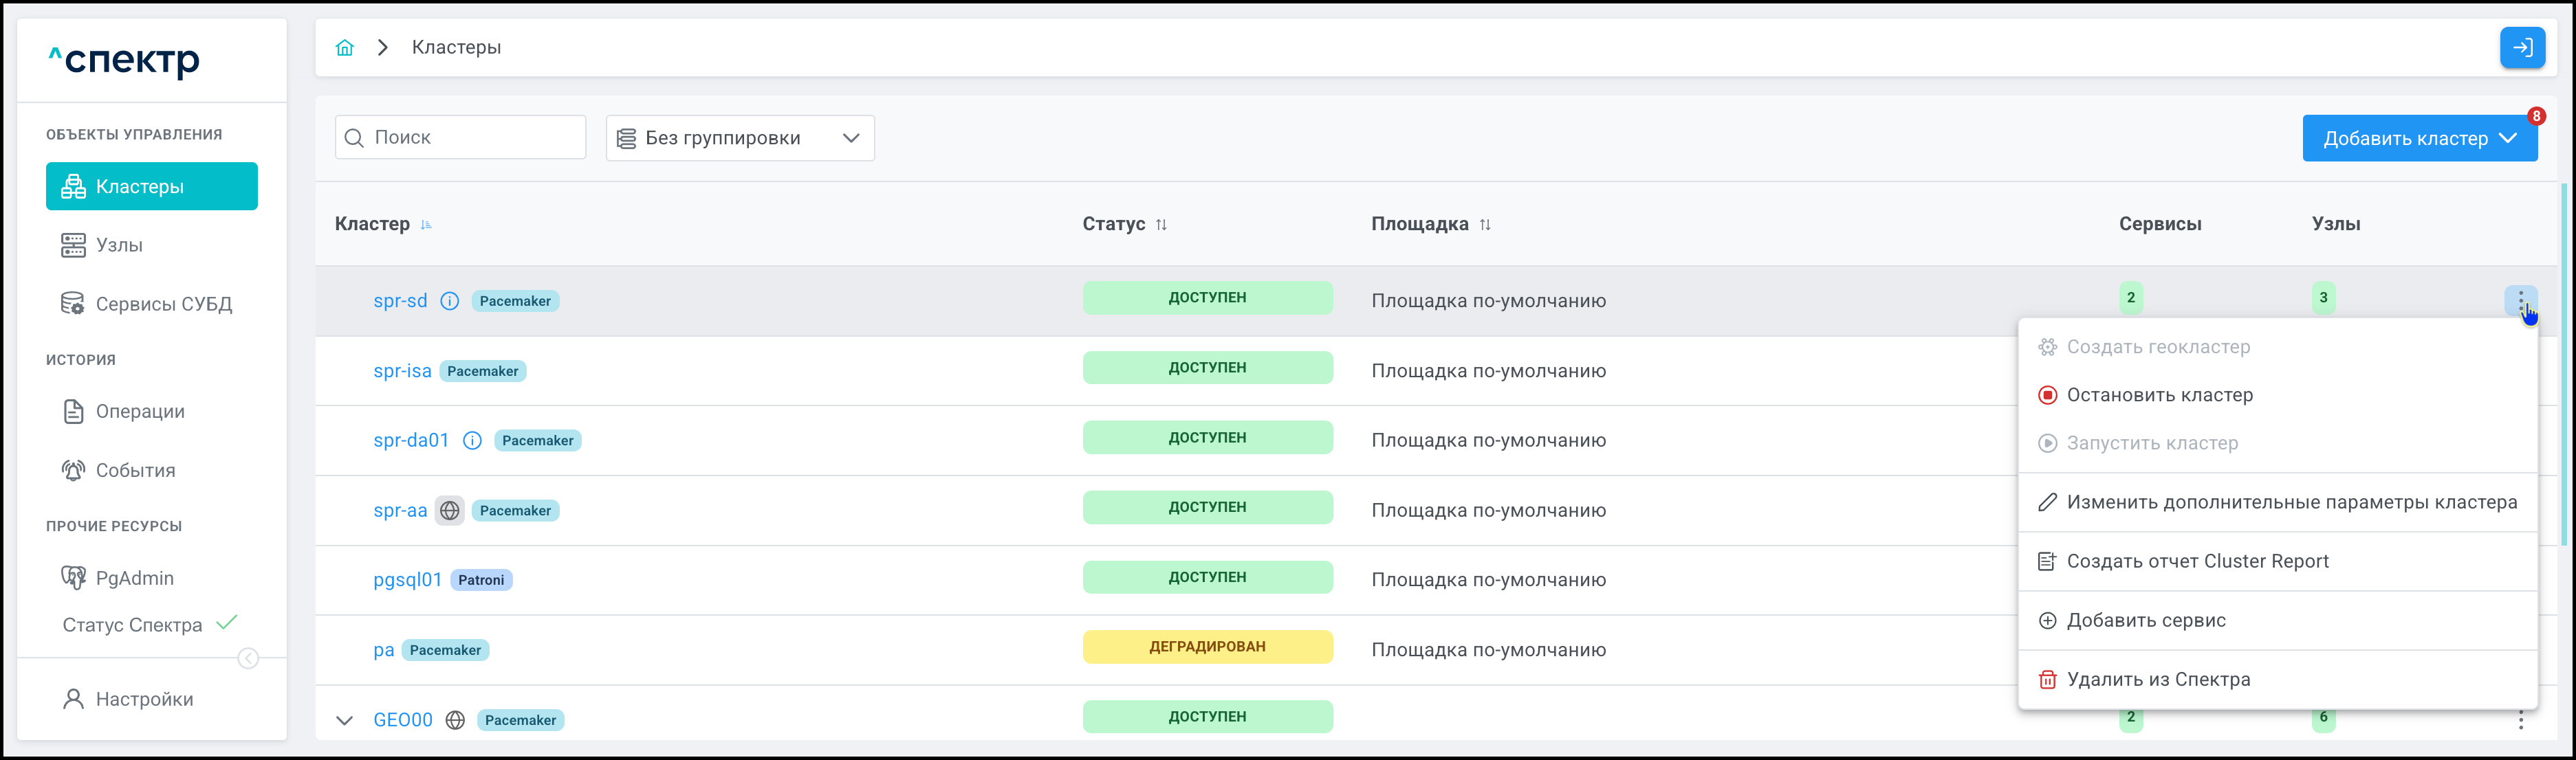Click the logout icon button
Image resolution: width=2576 pixels, height=760 pixels.
tap(2522, 48)
